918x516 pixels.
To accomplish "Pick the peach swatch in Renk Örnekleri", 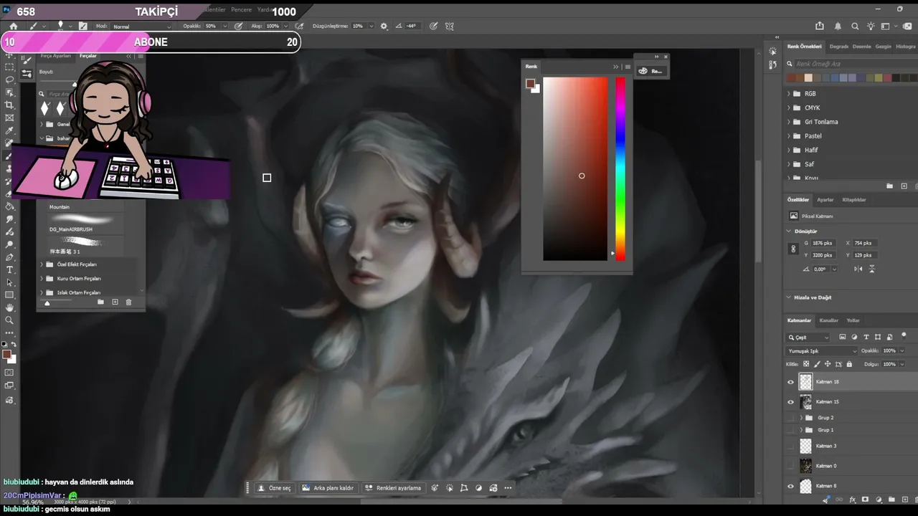I will (x=808, y=78).
